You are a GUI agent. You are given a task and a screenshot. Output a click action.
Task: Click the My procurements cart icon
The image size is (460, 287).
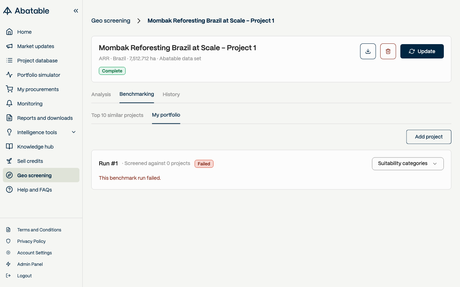(10, 89)
